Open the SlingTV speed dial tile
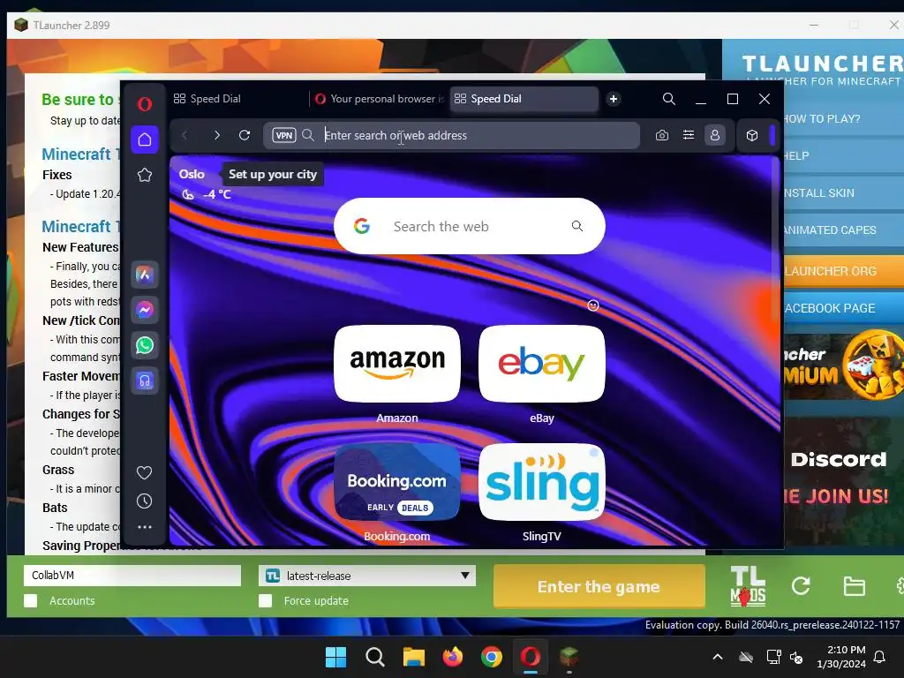Screen dimensions: 904x678 coord(542,482)
